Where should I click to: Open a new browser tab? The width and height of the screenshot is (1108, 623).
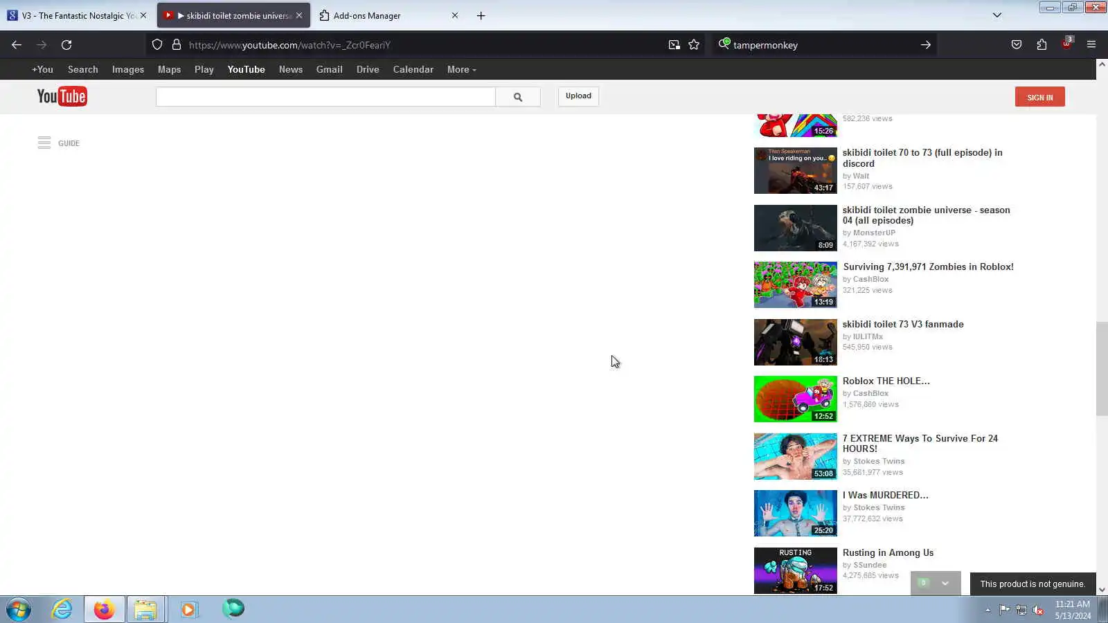pyautogui.click(x=481, y=16)
